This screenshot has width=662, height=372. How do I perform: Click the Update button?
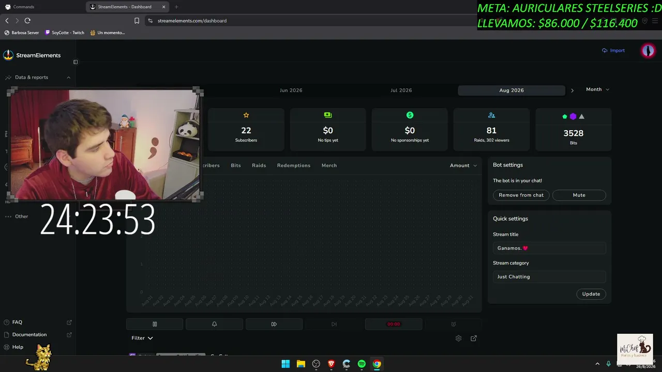(591, 294)
